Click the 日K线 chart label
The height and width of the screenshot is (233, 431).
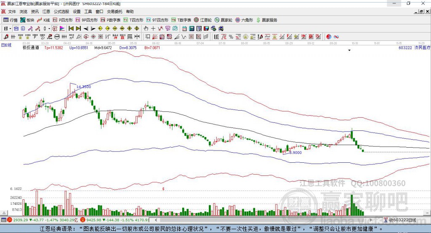[6, 45]
